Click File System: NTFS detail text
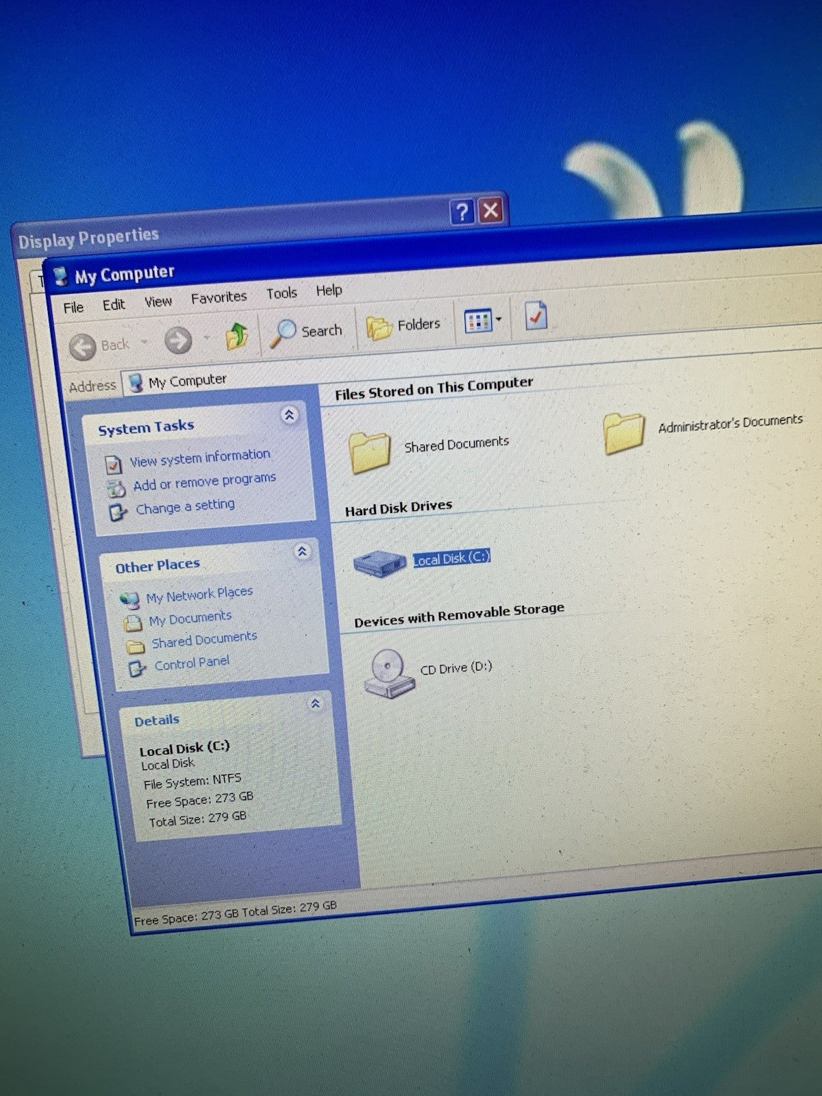The image size is (822, 1096). pyautogui.click(x=192, y=781)
